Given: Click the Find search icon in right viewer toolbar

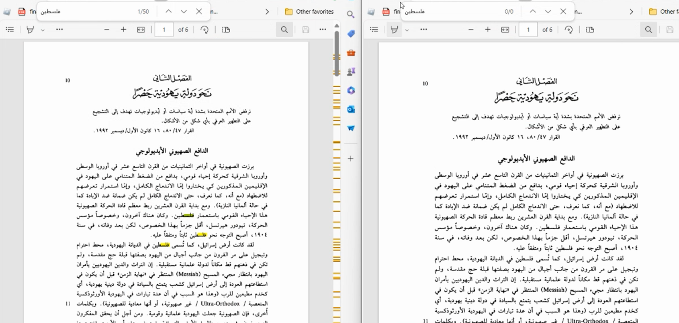Looking at the screenshot, I should [648, 30].
